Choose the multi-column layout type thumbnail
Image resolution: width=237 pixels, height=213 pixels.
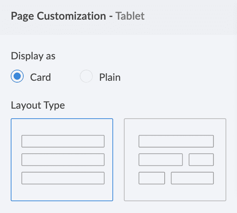pyautogui.click(x=175, y=160)
